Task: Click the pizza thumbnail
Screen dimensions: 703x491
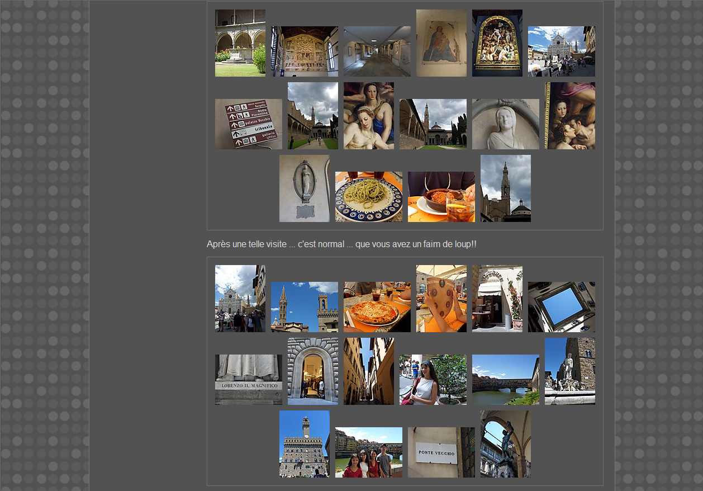Action: (377, 307)
